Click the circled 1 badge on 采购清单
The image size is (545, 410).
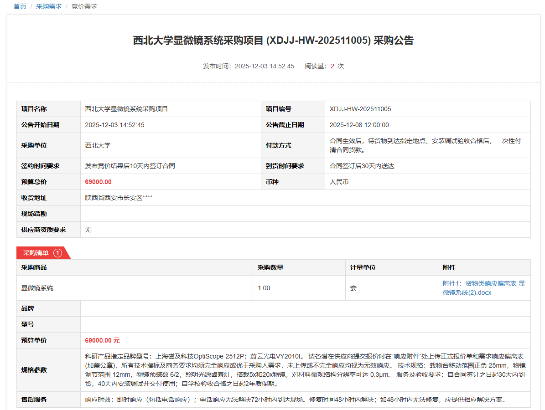pos(57,253)
